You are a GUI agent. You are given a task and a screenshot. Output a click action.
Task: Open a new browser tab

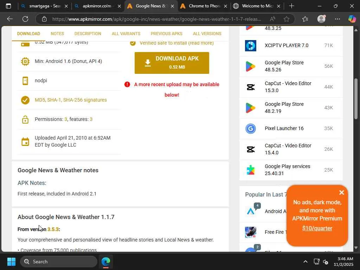coord(291,6)
